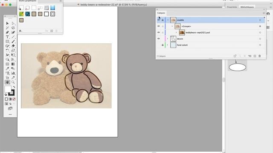Switch to the Calques tab
The image size is (273, 153).
point(161,13)
